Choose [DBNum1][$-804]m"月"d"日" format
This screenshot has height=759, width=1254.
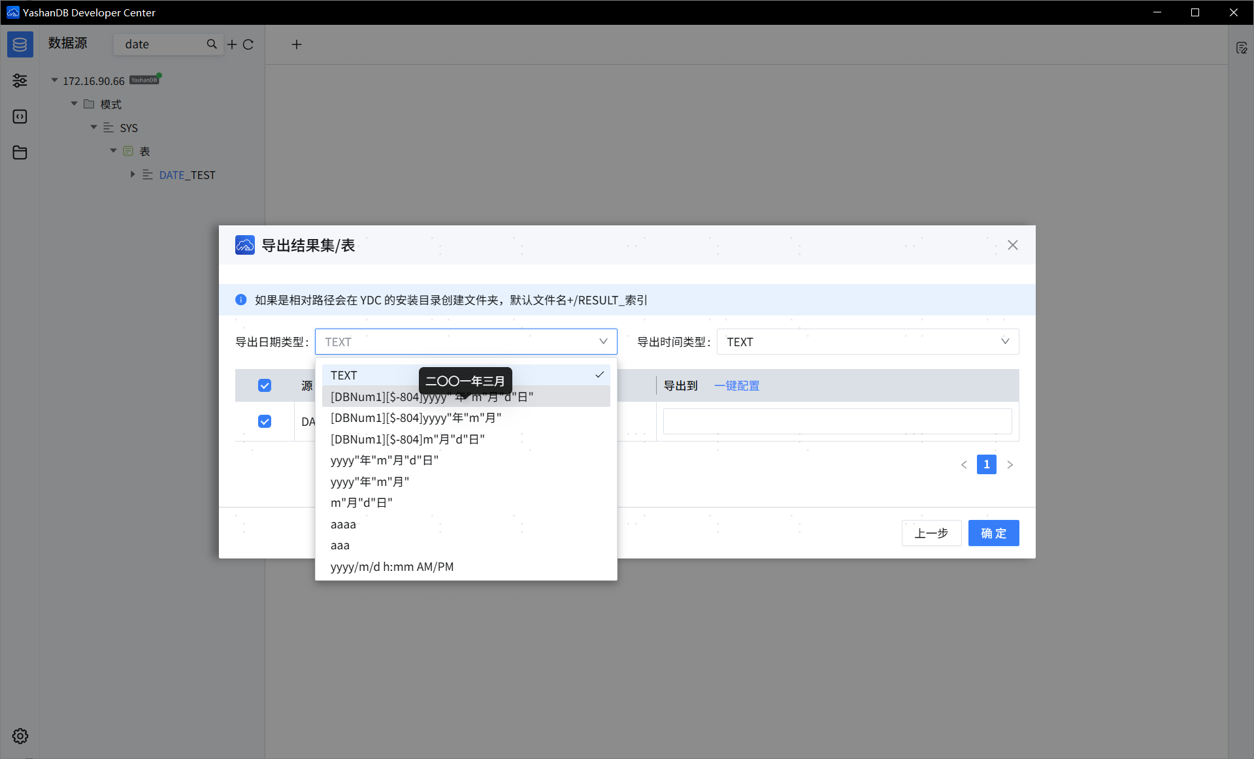pos(466,439)
